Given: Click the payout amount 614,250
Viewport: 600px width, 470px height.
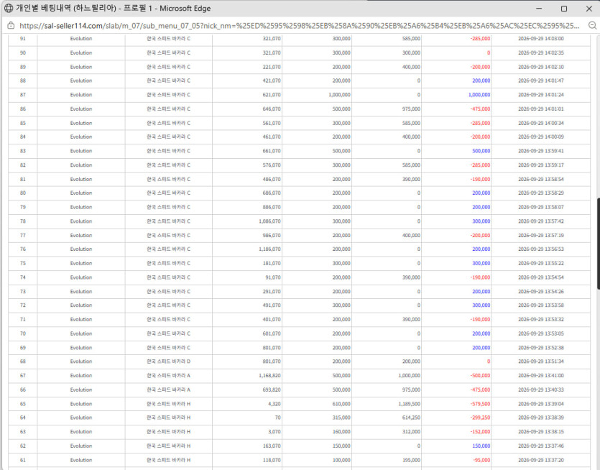Looking at the screenshot, I should (411, 418).
